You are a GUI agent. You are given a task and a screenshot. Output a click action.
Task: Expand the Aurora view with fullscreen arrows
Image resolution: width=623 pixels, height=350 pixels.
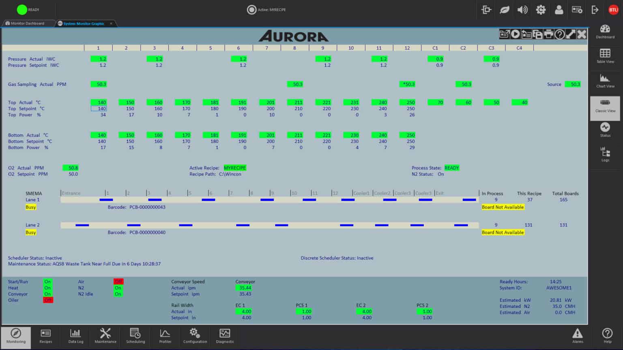click(571, 34)
